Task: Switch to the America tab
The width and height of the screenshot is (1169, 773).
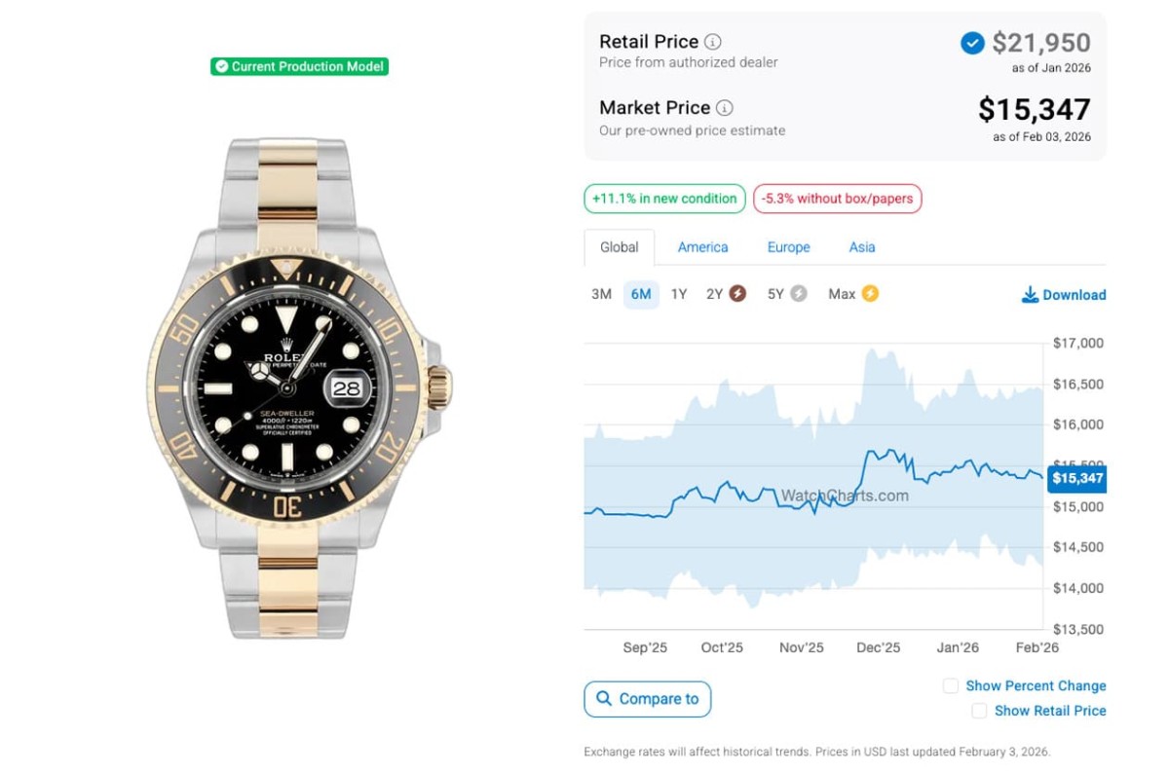Action: (x=702, y=247)
